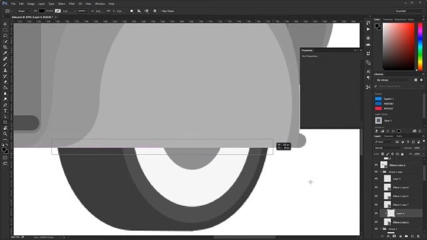Screen dimensions: 427x240
Task: Click Lock all padlock icon
Action: pyautogui.click(x=402, y=154)
